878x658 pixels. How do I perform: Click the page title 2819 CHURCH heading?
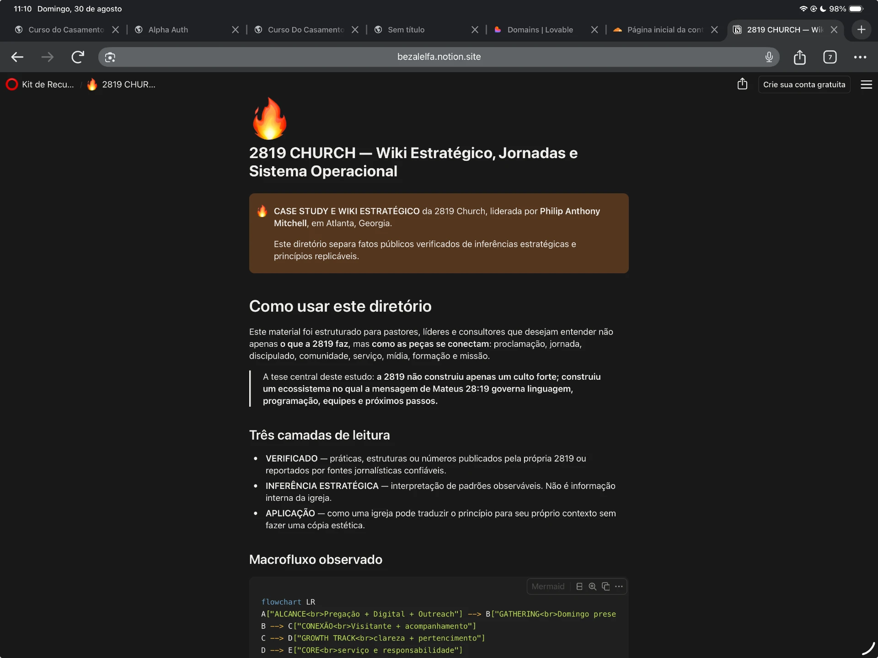point(413,162)
